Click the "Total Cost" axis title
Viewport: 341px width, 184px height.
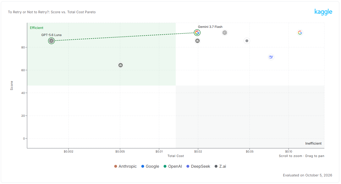coord(176,156)
